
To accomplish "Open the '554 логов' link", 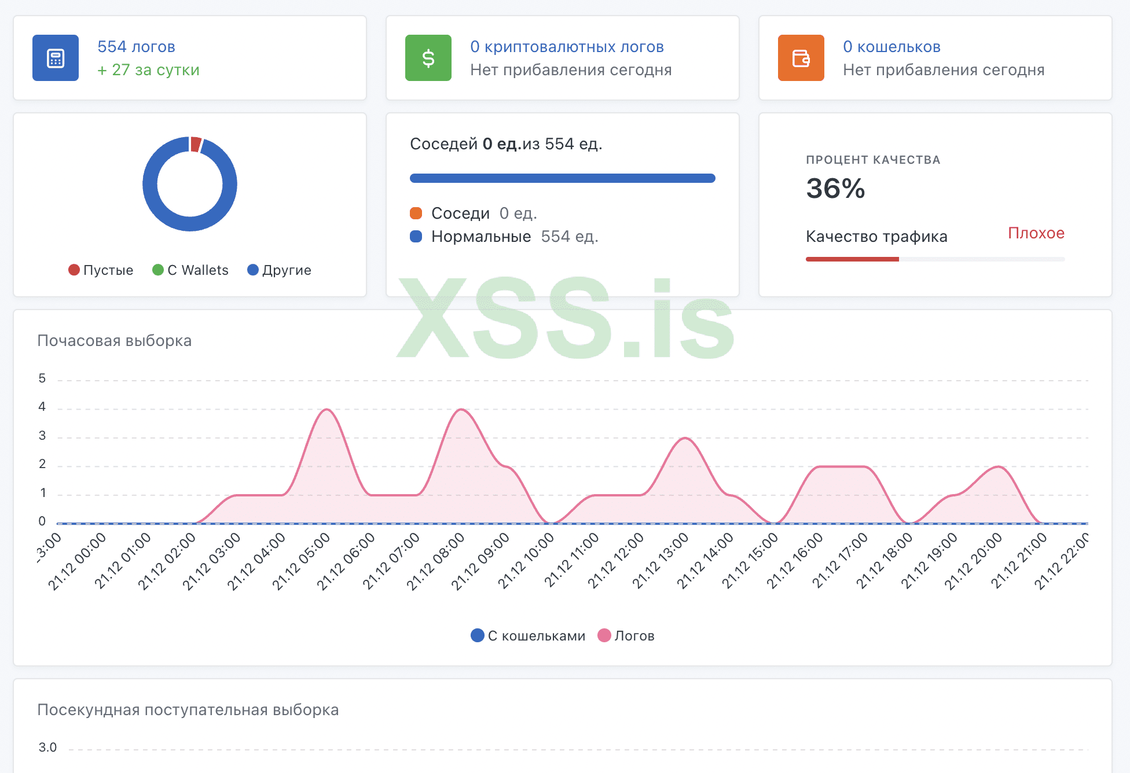I will [136, 46].
